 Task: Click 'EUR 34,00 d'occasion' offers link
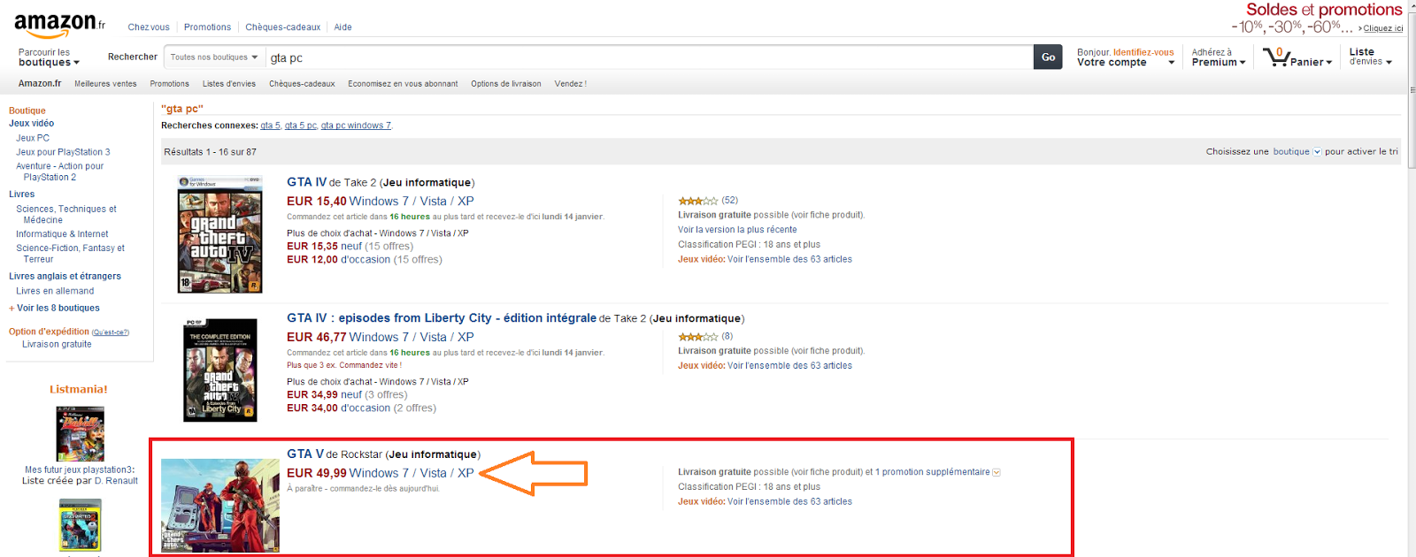tap(338, 408)
